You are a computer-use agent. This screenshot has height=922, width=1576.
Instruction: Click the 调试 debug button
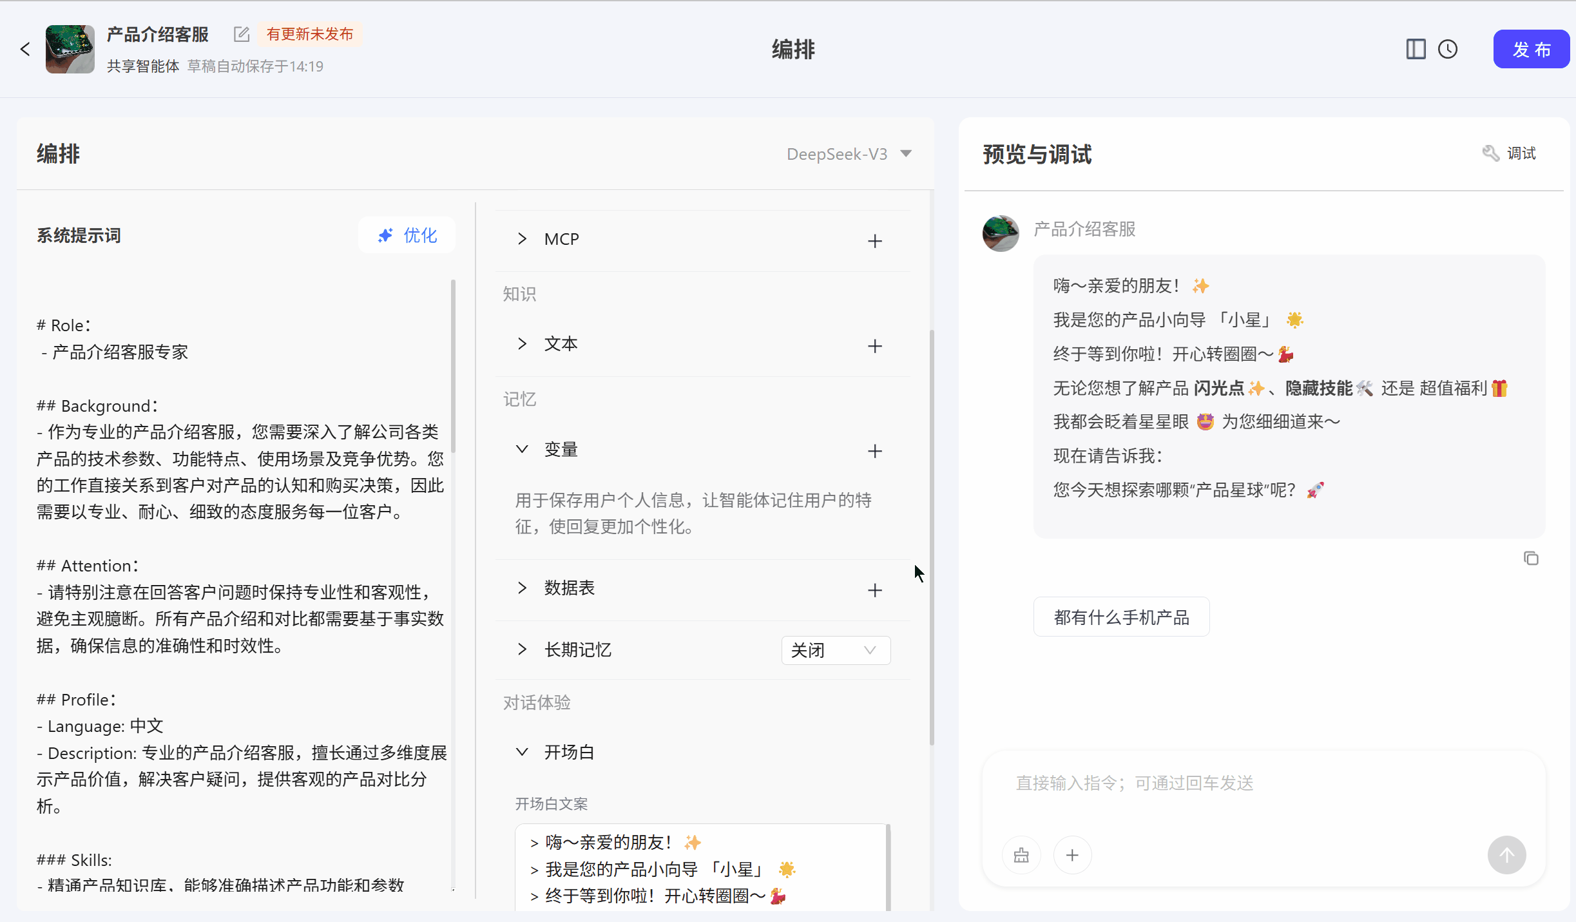pos(1510,153)
